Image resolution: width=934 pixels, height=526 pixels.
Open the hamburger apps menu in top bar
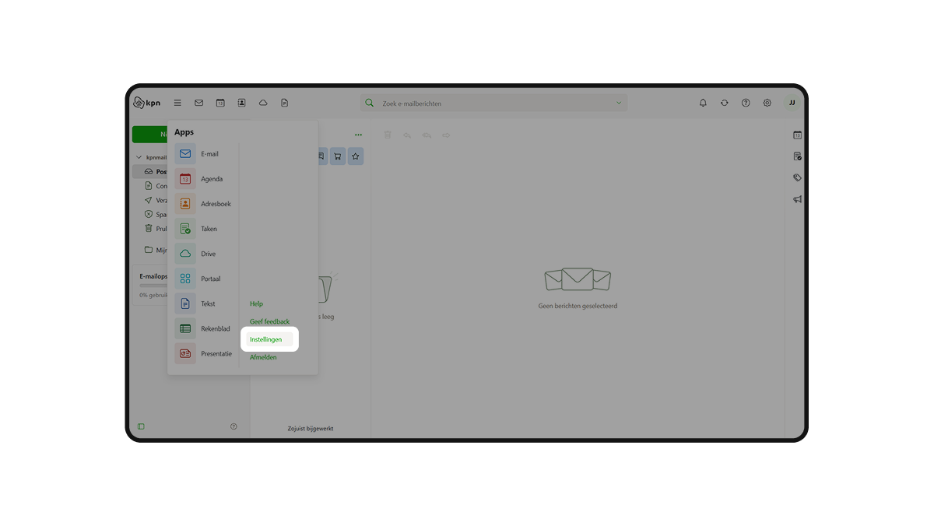pos(177,103)
